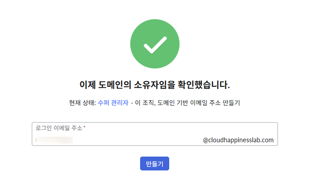The height and width of the screenshot is (187, 329).
Task: Place cursor at start of email field
Action: (x=36, y=140)
